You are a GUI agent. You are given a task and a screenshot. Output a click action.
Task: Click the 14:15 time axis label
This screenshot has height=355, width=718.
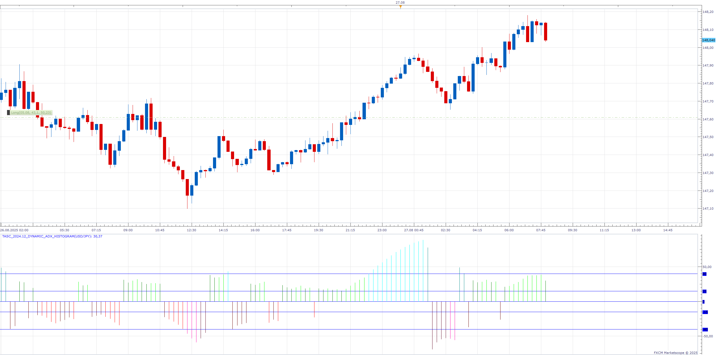(223, 230)
